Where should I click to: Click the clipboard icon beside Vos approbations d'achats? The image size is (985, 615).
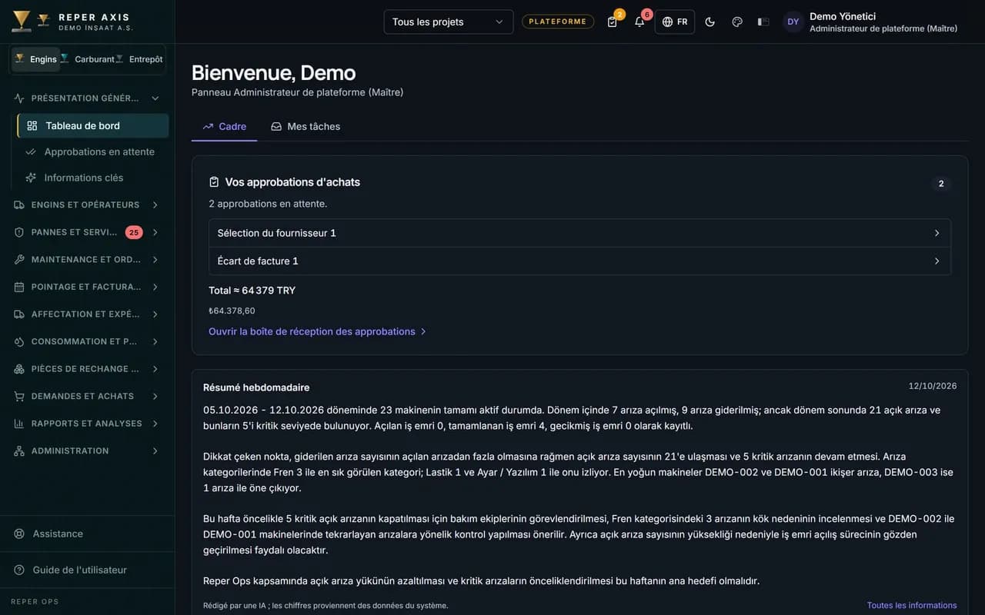(214, 182)
